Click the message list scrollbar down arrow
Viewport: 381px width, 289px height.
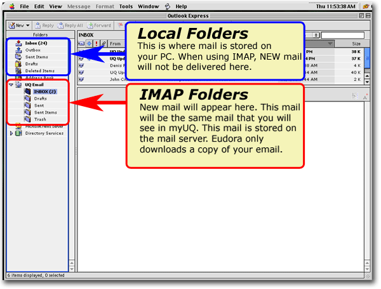tap(366, 82)
